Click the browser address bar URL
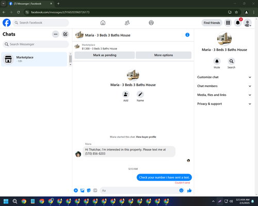 coord(60,12)
